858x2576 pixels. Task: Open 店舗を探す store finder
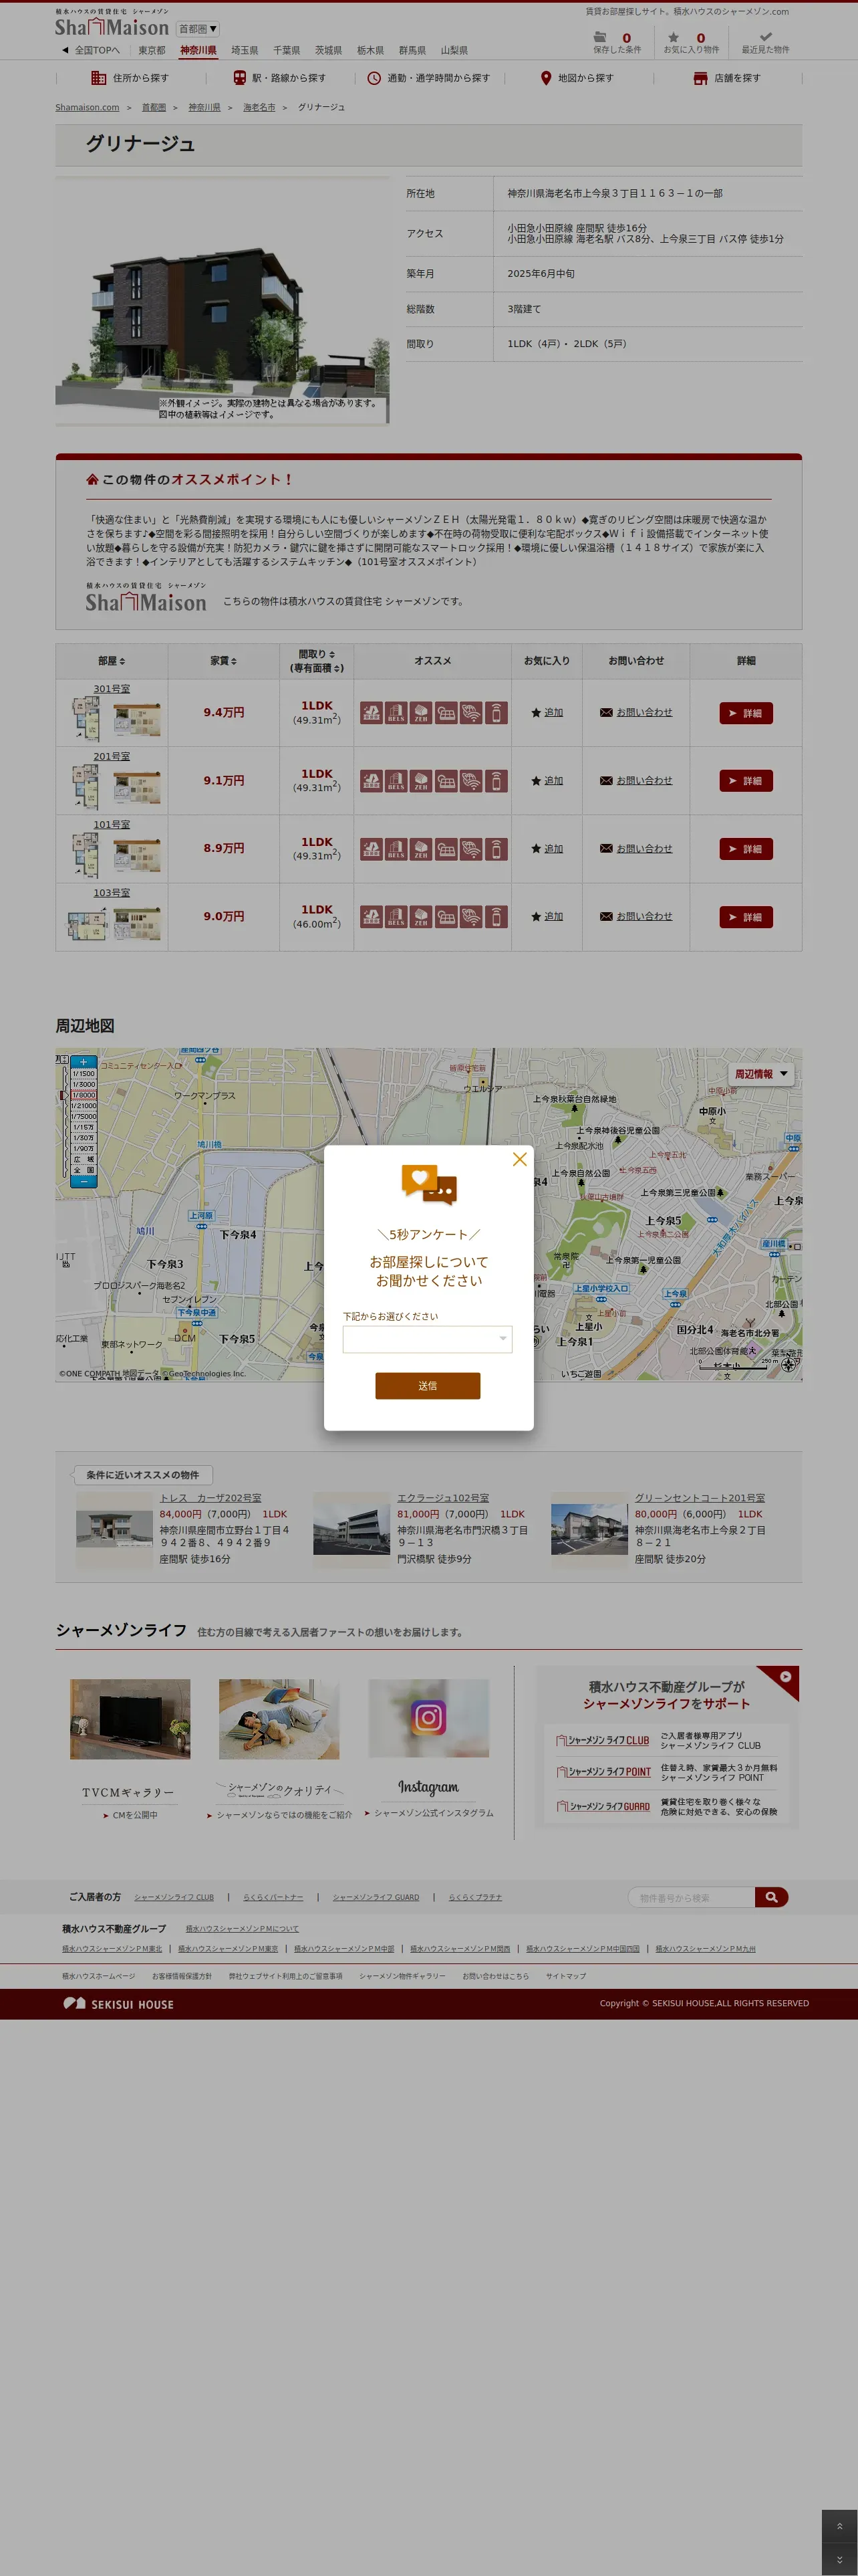pos(727,78)
